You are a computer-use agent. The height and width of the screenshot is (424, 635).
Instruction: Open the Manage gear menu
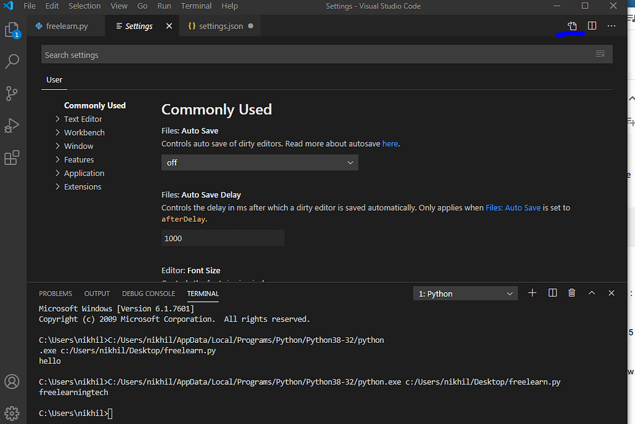pos(12,413)
